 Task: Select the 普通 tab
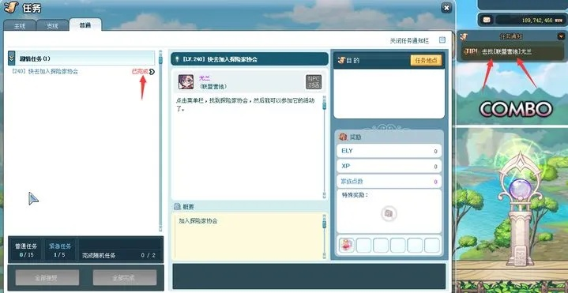pyautogui.click(x=85, y=25)
